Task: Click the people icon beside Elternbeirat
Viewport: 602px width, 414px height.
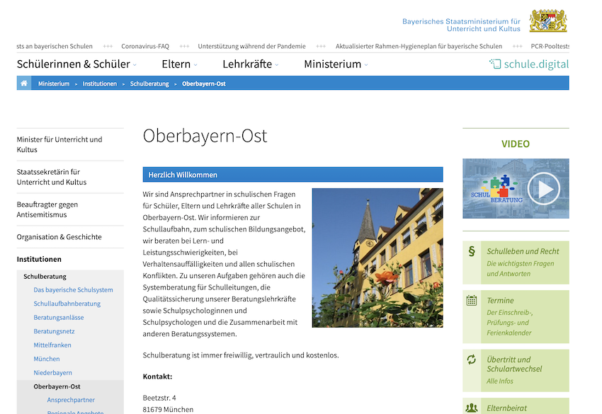Action: coord(472,408)
